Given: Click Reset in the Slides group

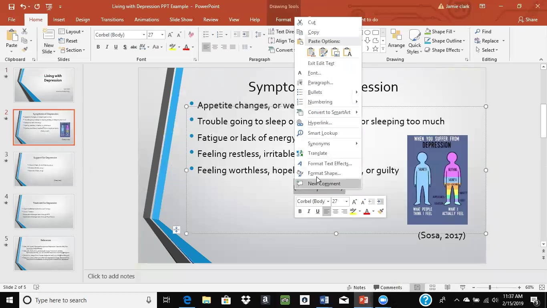Looking at the screenshot, I should pyautogui.click(x=68, y=41).
